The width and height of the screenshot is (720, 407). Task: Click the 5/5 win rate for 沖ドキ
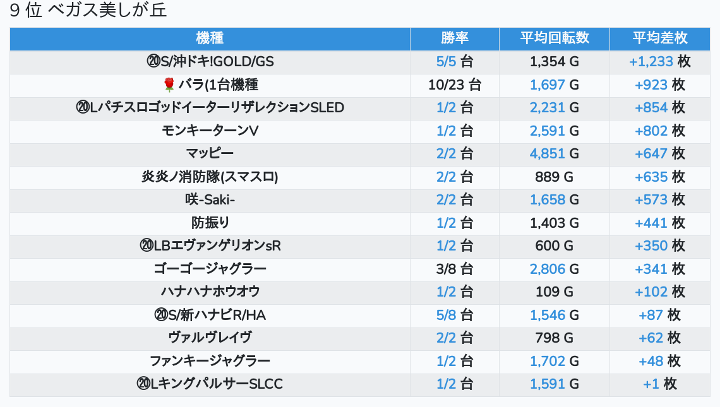(x=446, y=62)
